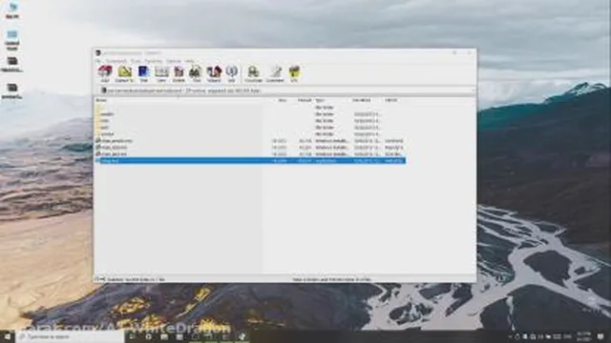Launch the Wizard toolbar icon
The height and width of the screenshot is (343, 611).
click(x=214, y=73)
